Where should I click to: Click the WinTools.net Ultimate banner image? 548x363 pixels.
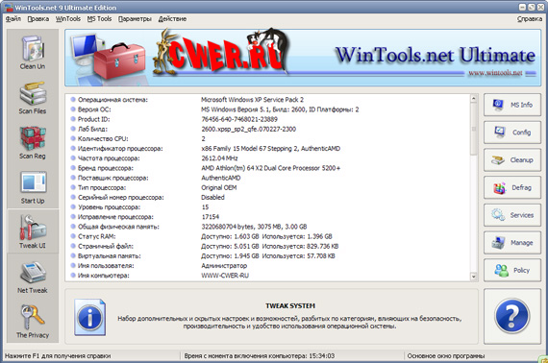[303, 58]
